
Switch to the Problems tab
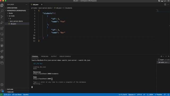pos(45,56)
